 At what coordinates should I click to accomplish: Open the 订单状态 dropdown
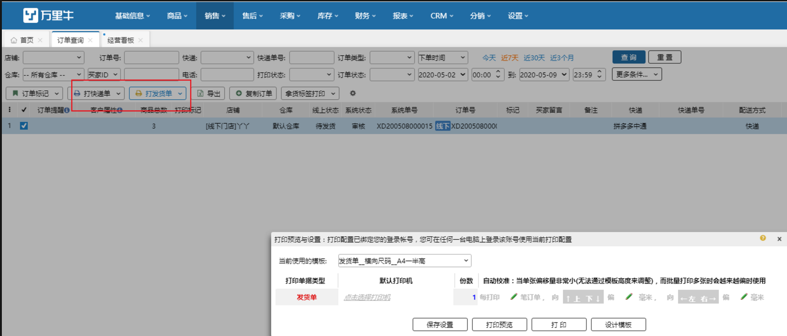coord(392,75)
